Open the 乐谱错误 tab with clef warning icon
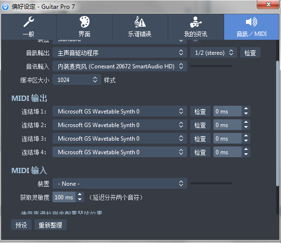The image size is (281, 243). tap(140, 27)
